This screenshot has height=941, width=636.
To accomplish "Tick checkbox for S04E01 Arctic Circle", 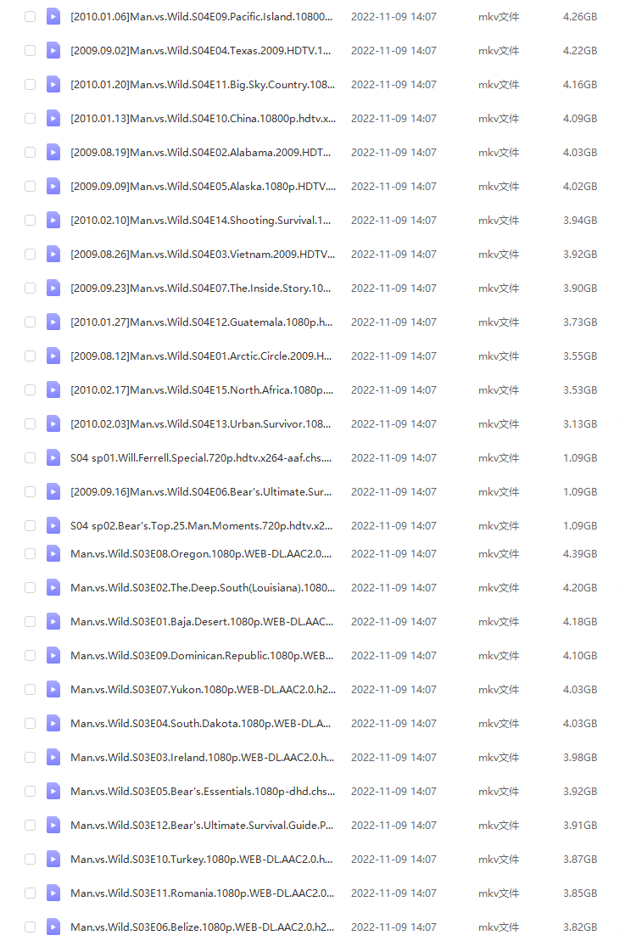I will (30, 356).
